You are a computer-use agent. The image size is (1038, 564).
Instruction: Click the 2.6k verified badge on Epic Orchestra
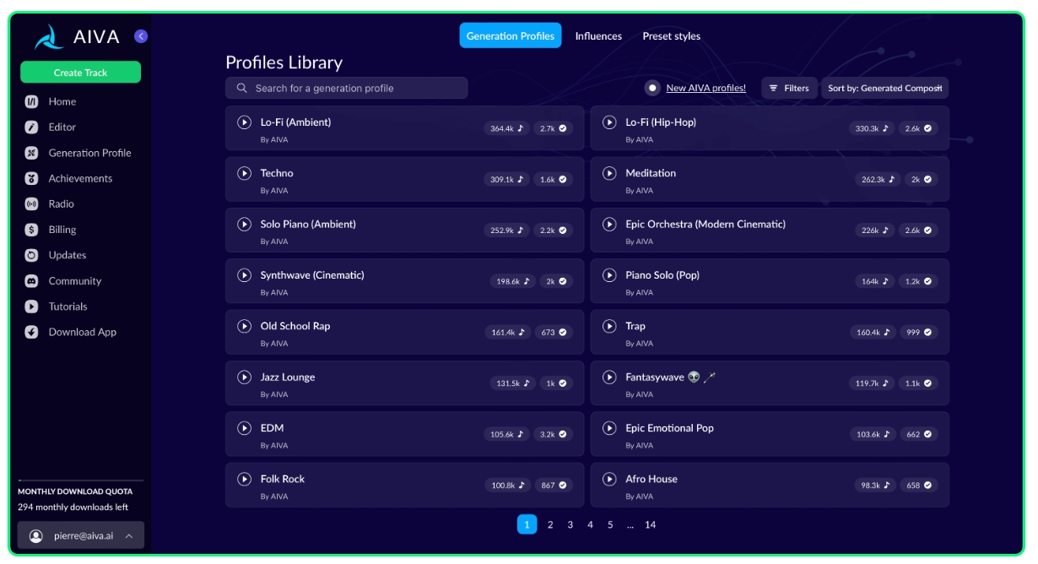(918, 230)
